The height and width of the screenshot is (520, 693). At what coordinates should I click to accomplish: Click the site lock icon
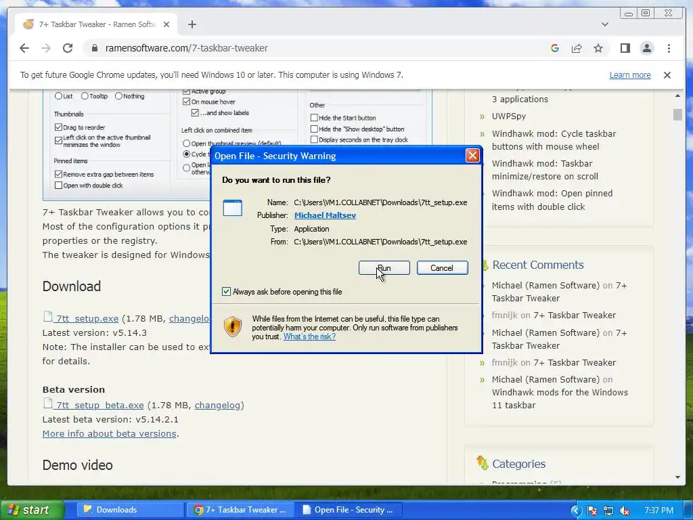point(94,48)
